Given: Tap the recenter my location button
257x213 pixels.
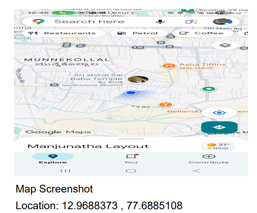Looking at the screenshot, I should coord(219,113).
